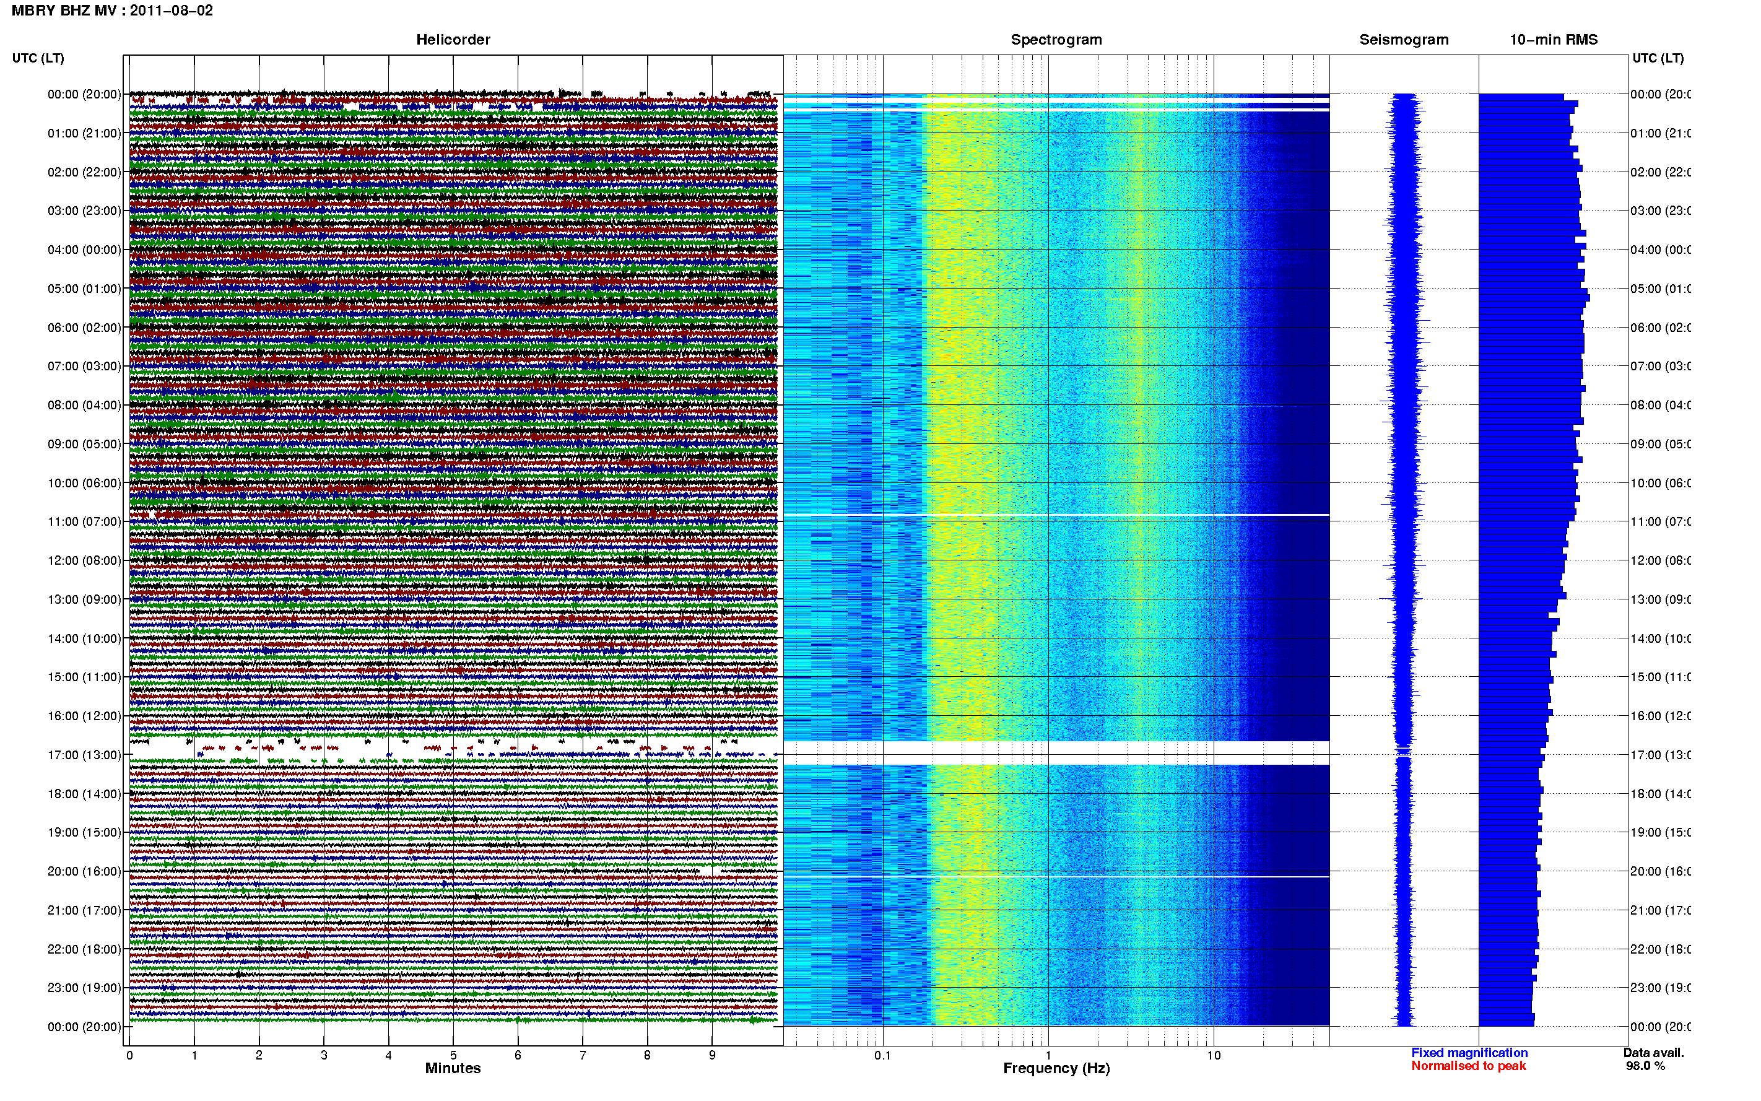Click the "Minutes" axis title under Helicorder

[453, 1068]
